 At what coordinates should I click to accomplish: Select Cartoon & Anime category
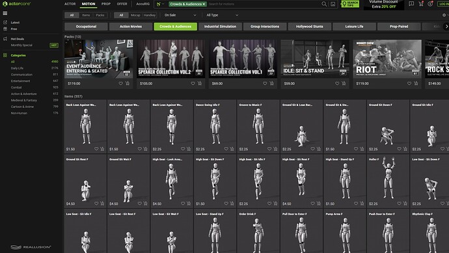pos(22,107)
